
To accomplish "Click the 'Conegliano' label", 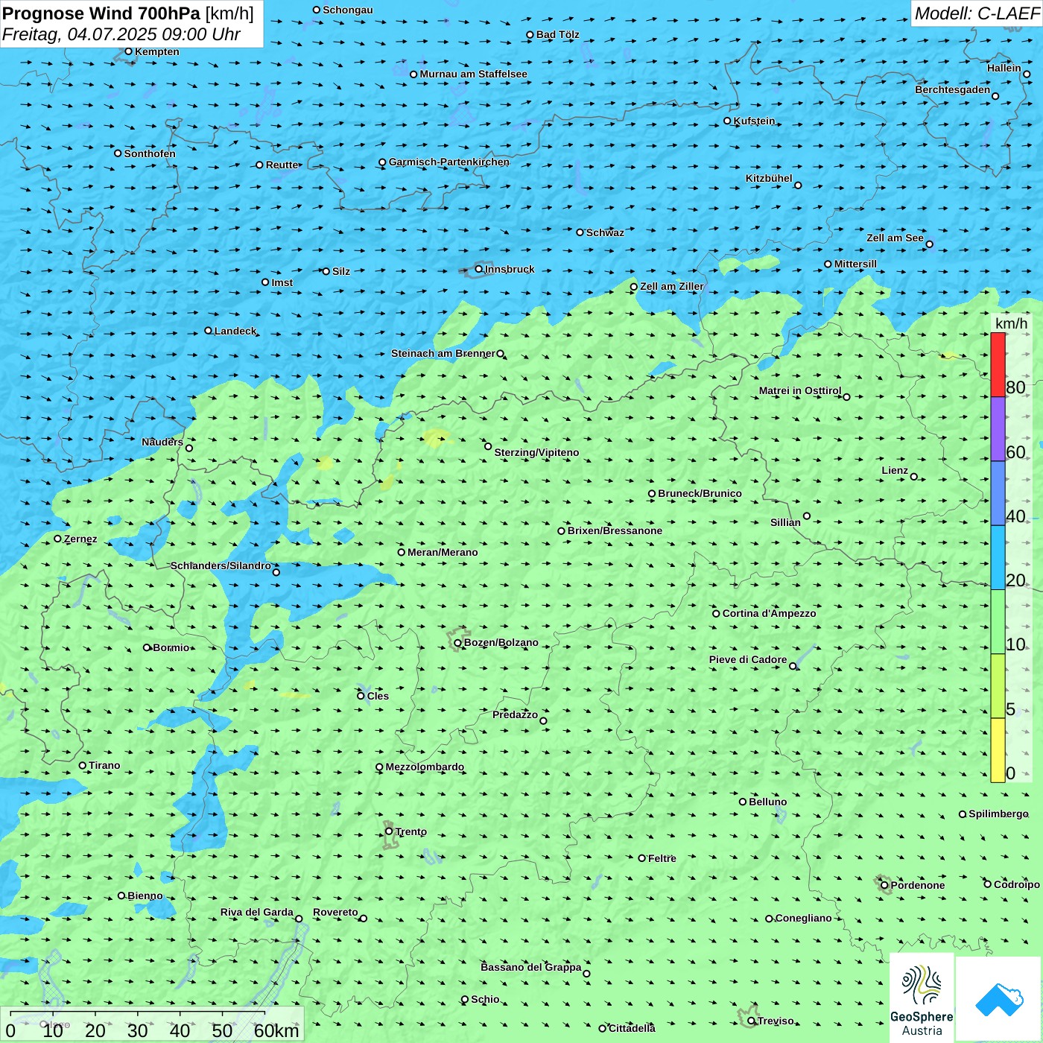I will point(803,918).
